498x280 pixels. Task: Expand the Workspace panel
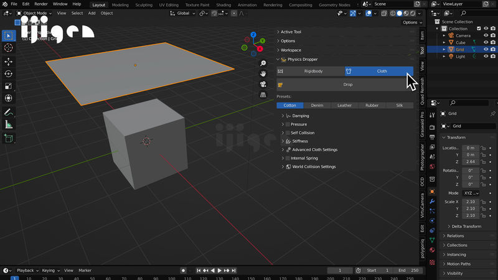(291, 50)
